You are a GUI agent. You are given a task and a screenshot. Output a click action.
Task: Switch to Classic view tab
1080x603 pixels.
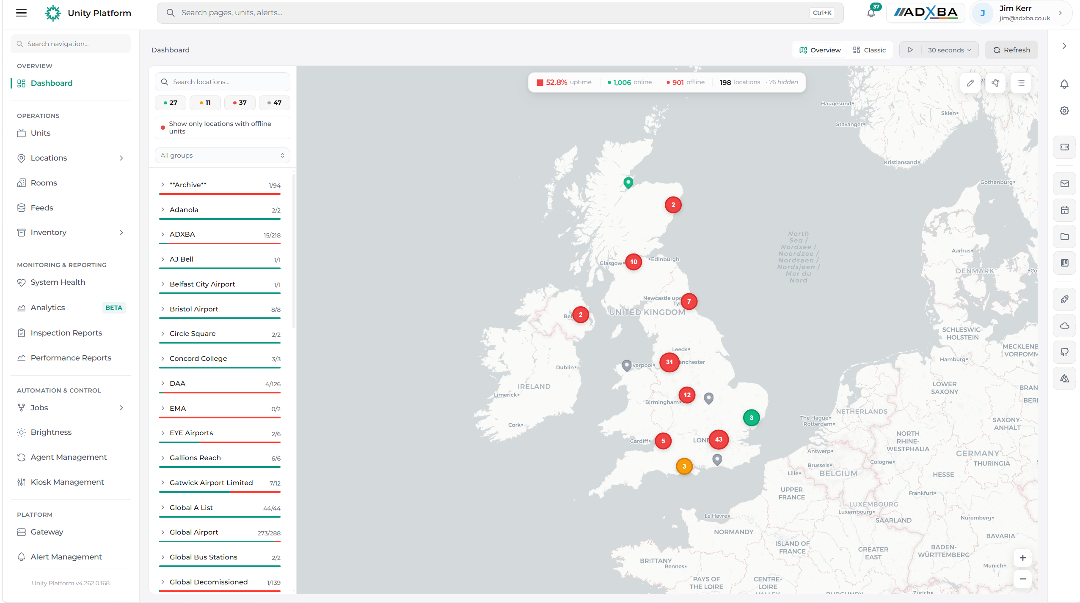click(869, 50)
